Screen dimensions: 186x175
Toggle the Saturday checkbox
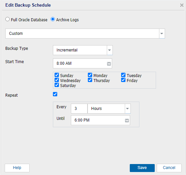click(57, 85)
